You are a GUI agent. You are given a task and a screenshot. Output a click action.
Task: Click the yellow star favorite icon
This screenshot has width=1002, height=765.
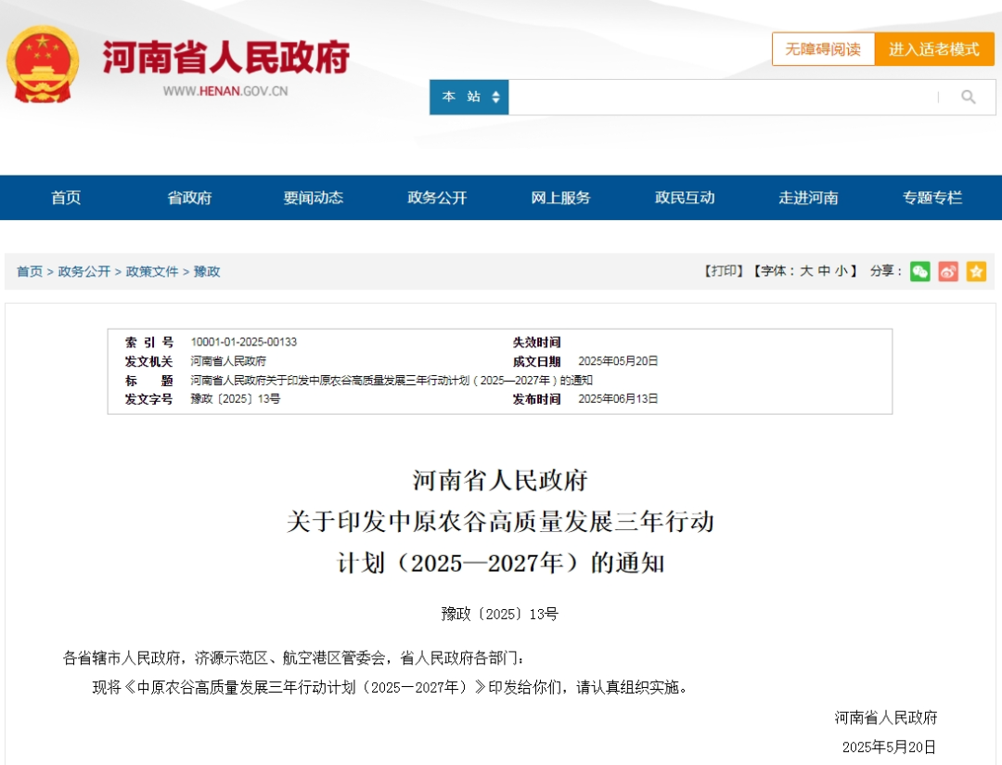[976, 271]
